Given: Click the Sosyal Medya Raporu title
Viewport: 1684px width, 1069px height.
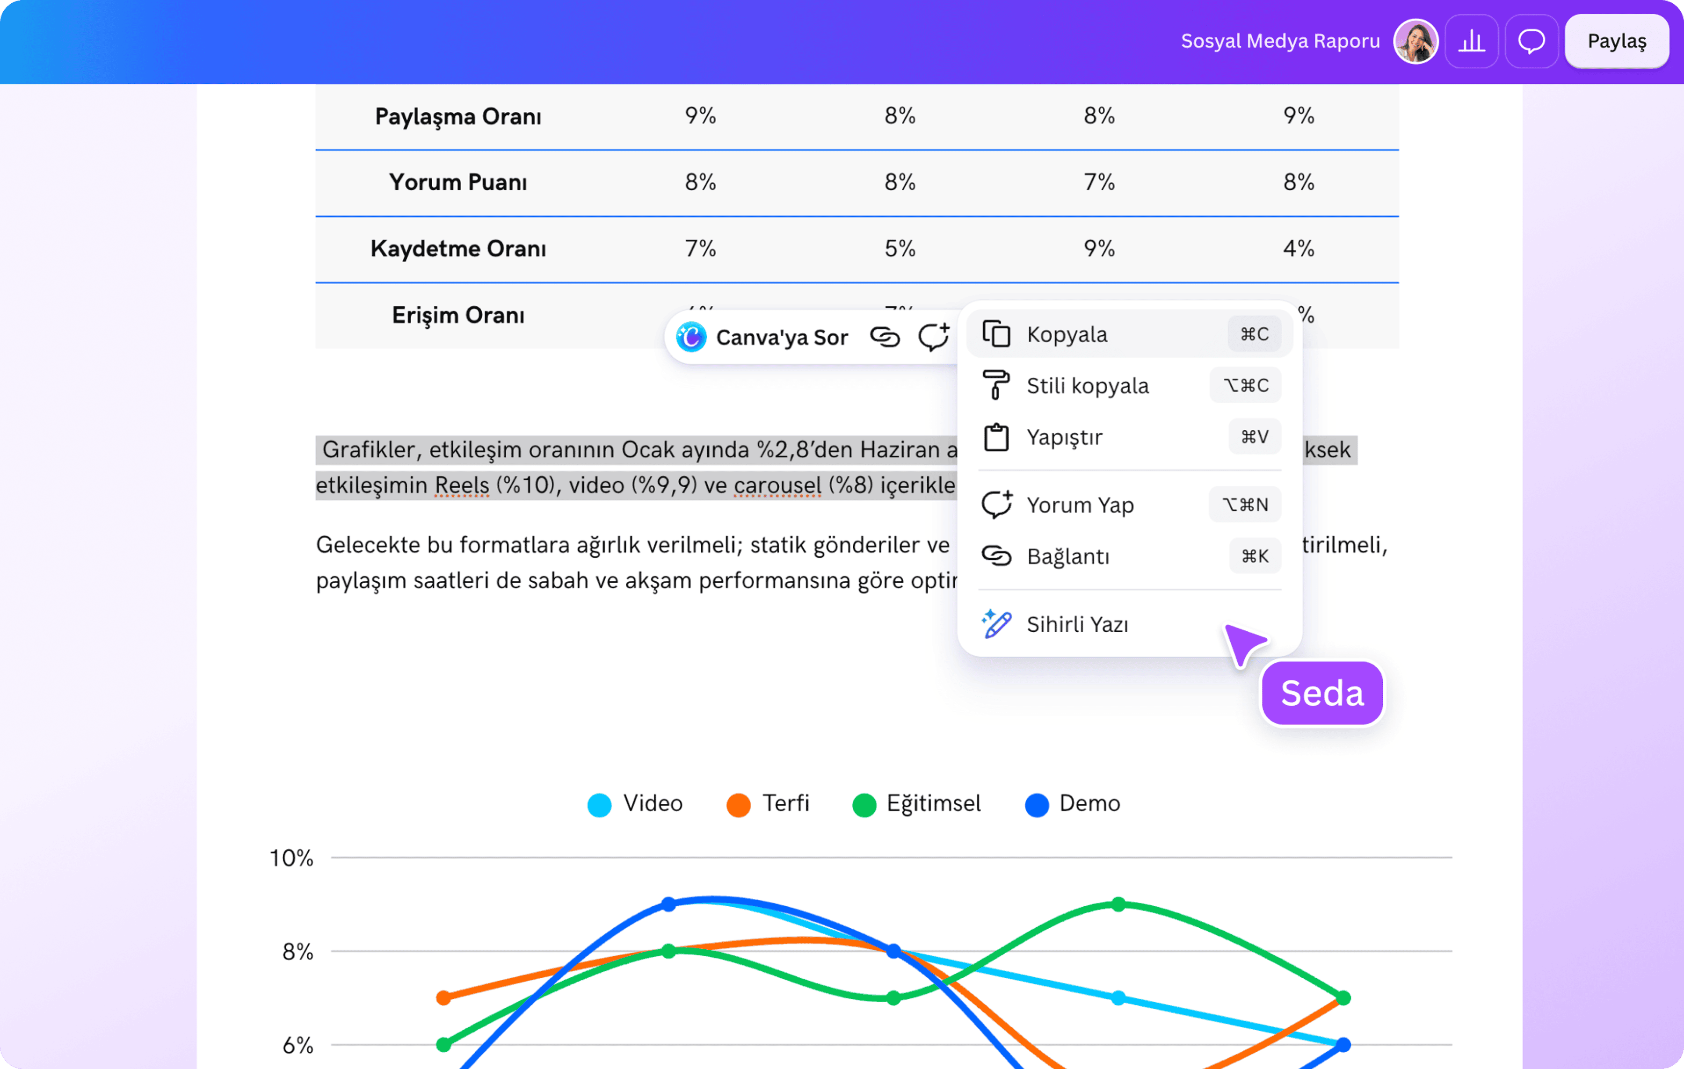Looking at the screenshot, I should 1280,41.
